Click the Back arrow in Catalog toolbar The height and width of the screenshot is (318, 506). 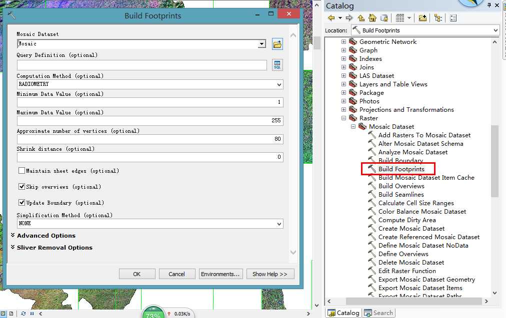pos(331,18)
